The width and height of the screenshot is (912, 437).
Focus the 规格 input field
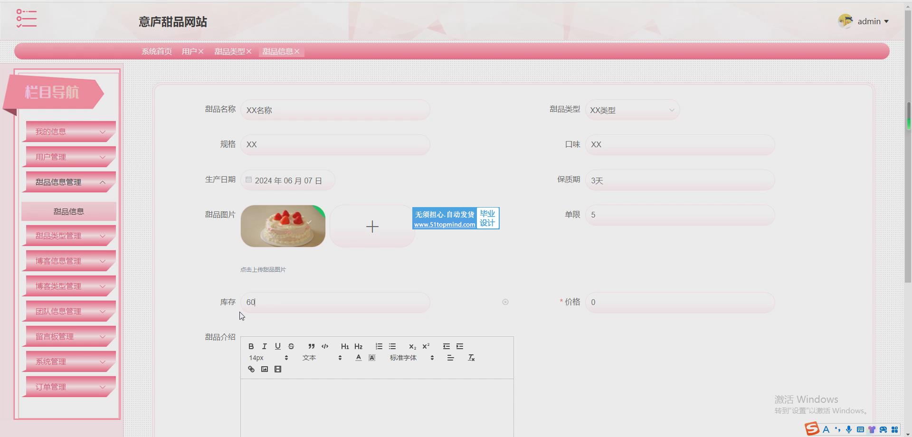click(335, 144)
